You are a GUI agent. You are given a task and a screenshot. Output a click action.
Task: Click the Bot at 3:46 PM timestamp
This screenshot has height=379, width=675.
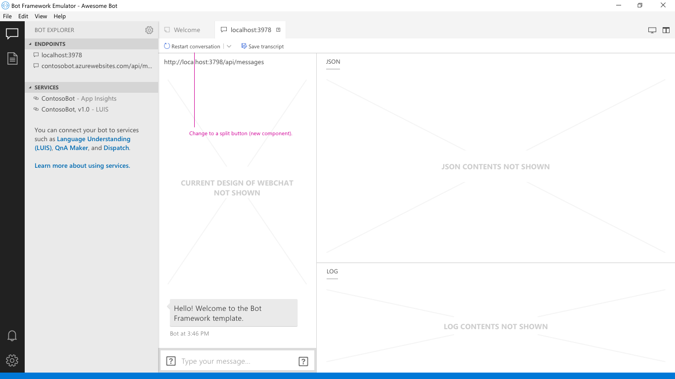189,334
